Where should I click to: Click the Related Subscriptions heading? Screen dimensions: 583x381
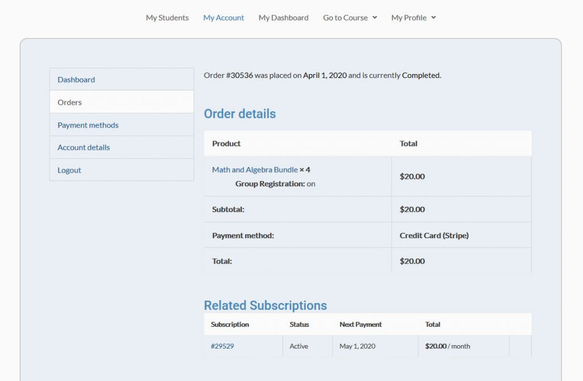[265, 305]
